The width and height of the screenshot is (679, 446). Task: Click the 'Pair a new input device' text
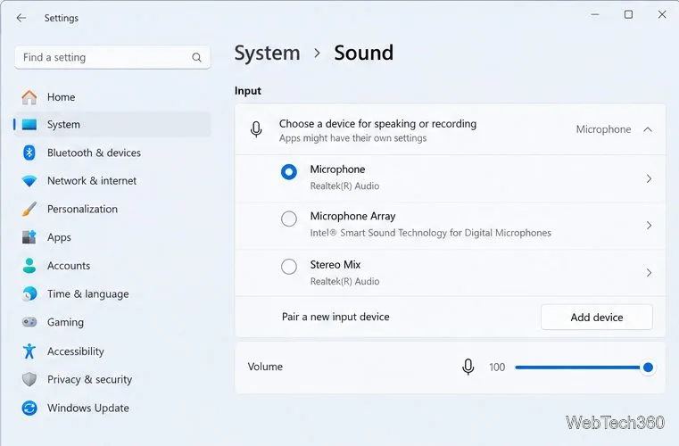coord(335,317)
